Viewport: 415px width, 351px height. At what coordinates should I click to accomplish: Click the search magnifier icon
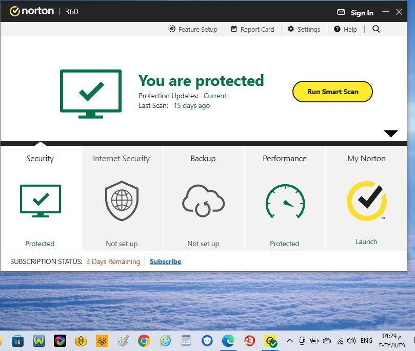376,29
